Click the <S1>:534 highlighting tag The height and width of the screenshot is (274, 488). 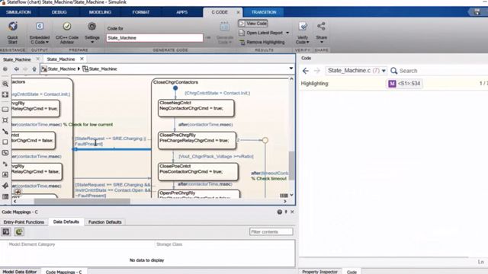pos(404,84)
